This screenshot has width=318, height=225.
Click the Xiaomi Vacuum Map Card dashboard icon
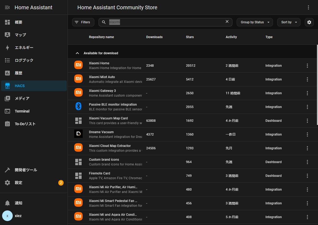pyautogui.click(x=78, y=121)
